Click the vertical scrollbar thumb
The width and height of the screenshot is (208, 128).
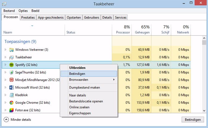point(204,43)
